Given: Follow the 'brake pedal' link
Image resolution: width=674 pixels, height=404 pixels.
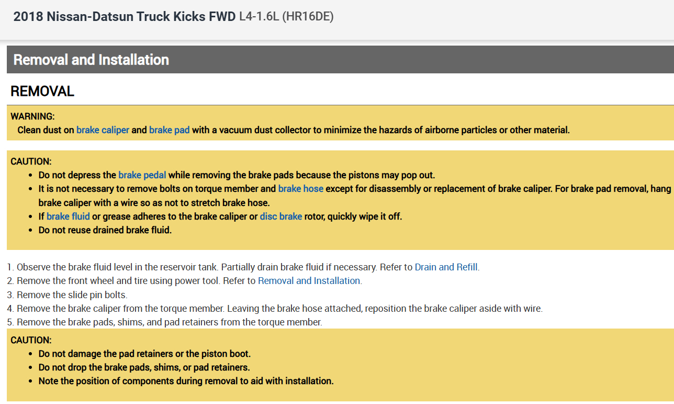Looking at the screenshot, I should (142, 175).
